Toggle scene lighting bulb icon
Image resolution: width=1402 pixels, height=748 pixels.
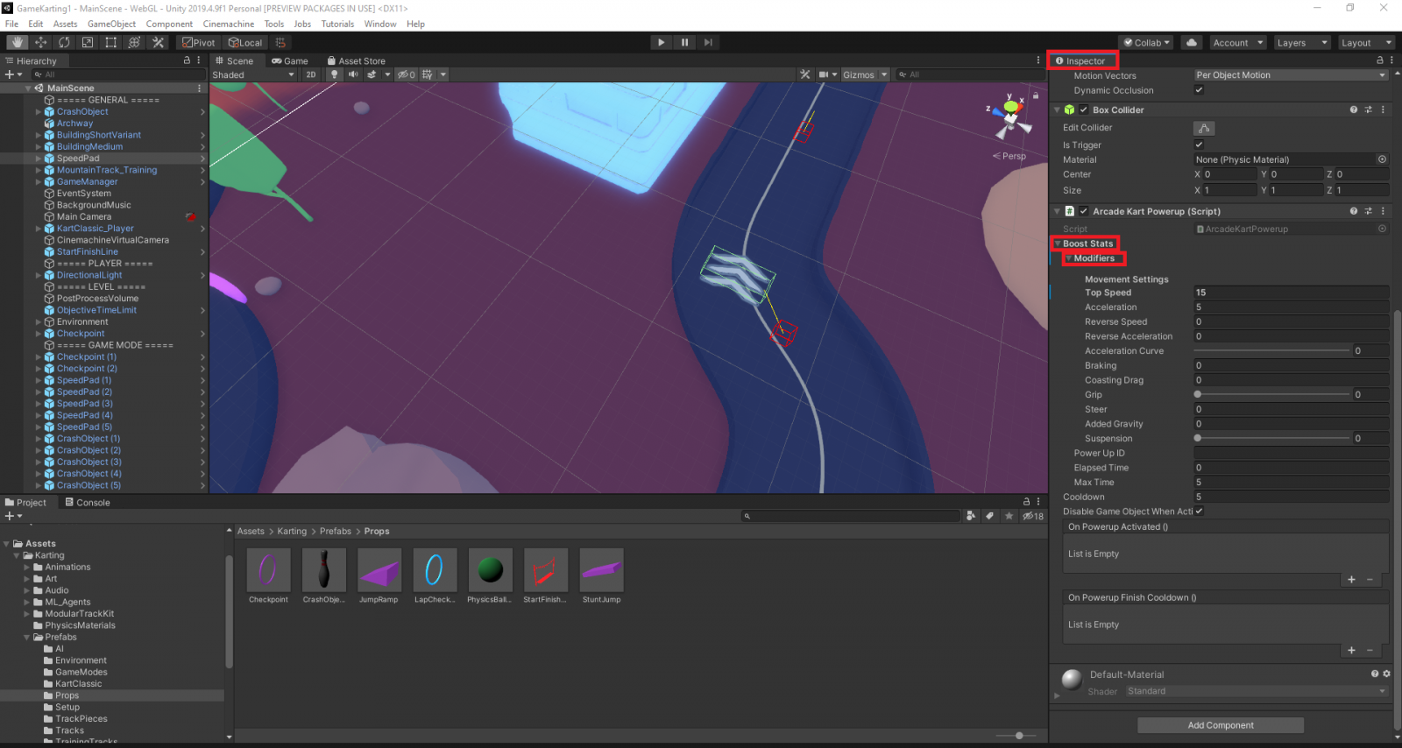[x=334, y=74]
